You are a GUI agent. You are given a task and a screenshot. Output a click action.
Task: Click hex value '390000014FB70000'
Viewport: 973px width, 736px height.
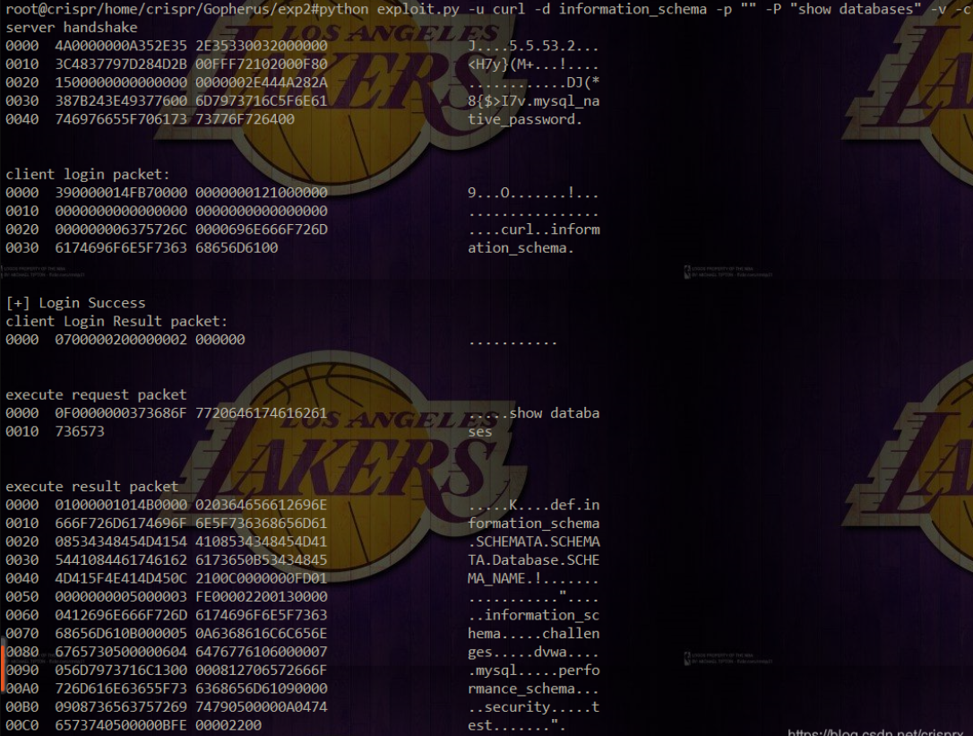pyautogui.click(x=121, y=193)
